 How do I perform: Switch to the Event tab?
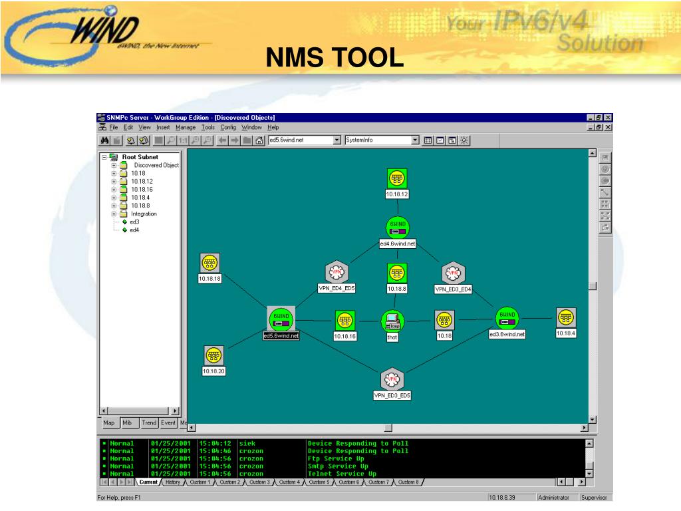pos(168,423)
